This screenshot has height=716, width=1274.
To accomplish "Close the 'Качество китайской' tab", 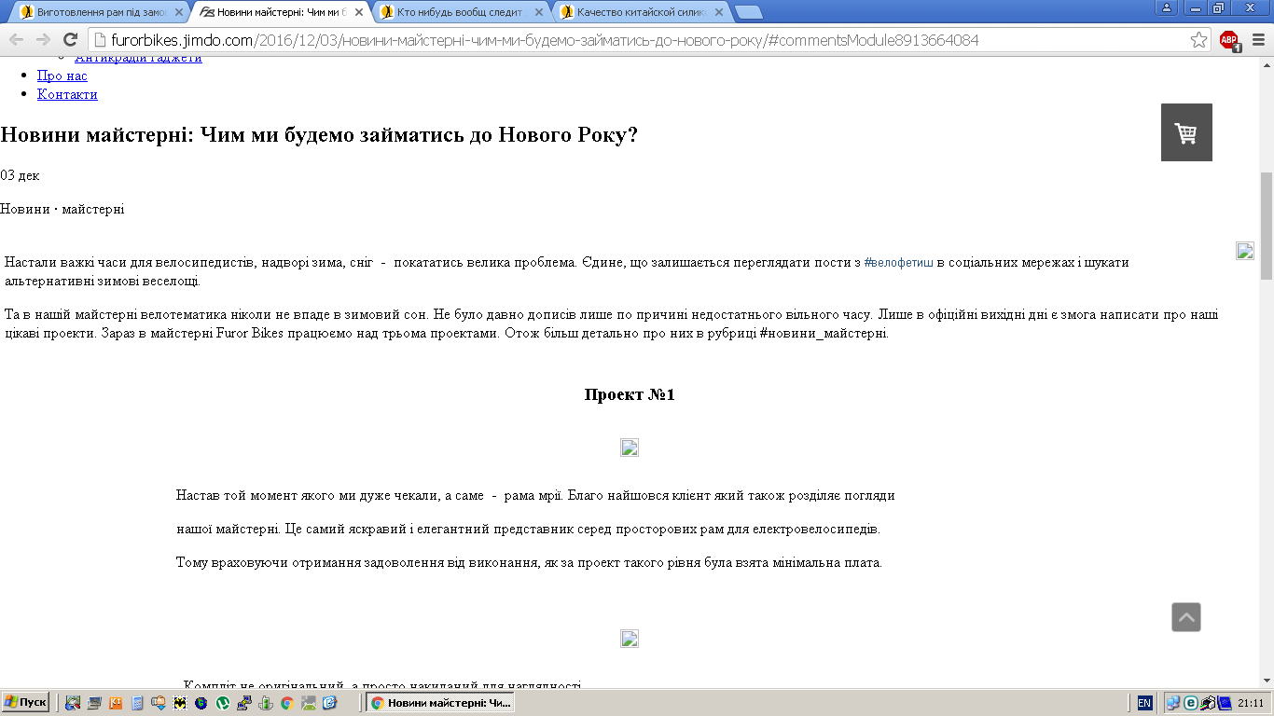I will [x=718, y=12].
